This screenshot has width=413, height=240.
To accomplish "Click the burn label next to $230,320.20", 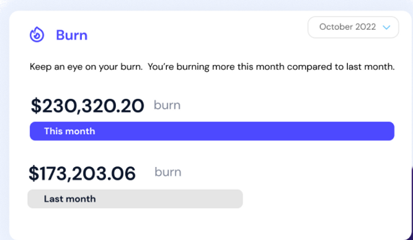I will 167,105.
